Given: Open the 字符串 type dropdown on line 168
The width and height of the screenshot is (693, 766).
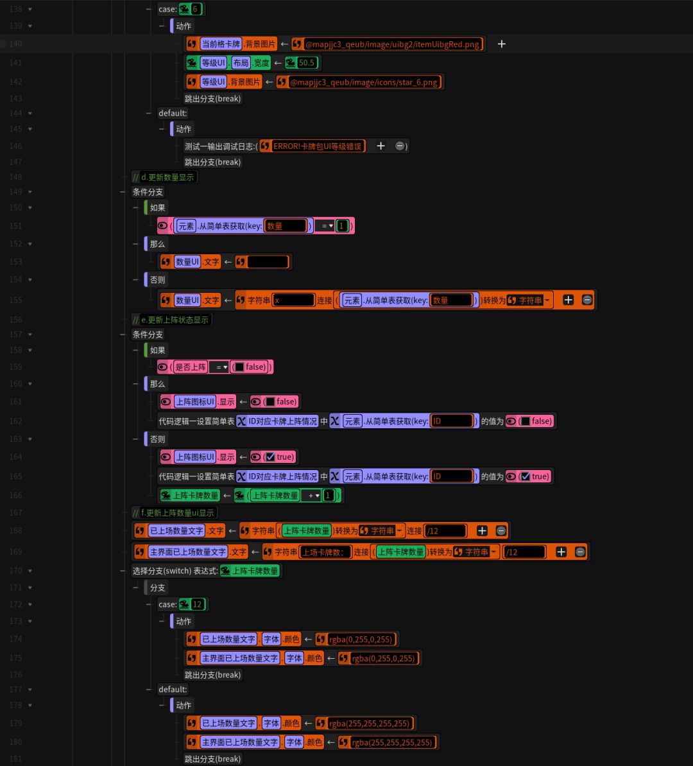Looking at the screenshot, I should click(x=381, y=530).
